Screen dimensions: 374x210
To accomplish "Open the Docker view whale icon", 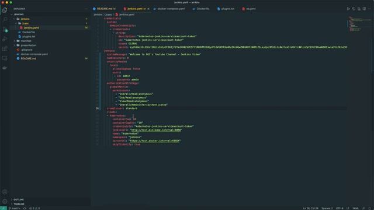I will pos(5,68).
